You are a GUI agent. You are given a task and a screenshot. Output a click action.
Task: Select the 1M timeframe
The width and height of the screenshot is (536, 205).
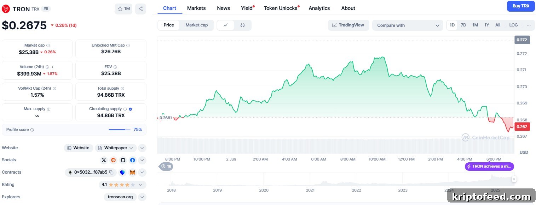coord(475,25)
